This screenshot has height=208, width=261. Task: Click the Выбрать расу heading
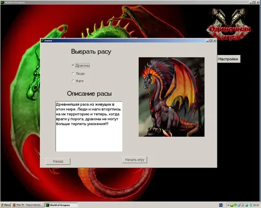click(x=91, y=51)
